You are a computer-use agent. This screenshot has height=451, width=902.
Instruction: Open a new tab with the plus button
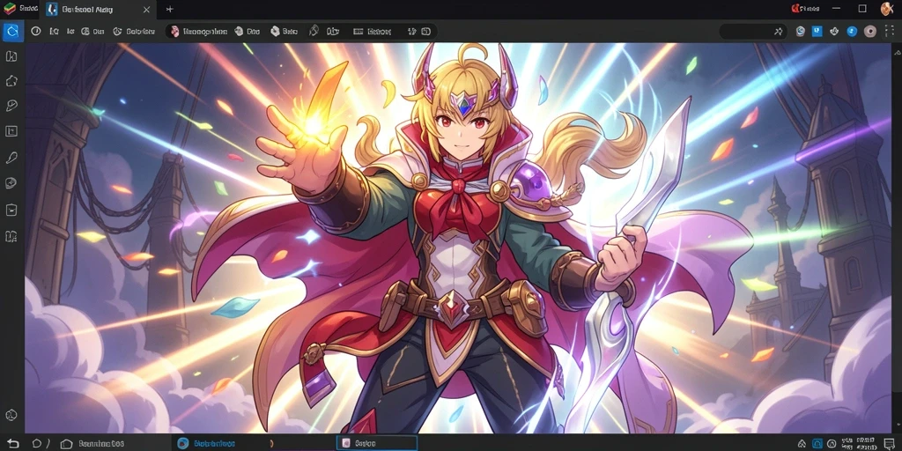pyautogui.click(x=169, y=9)
